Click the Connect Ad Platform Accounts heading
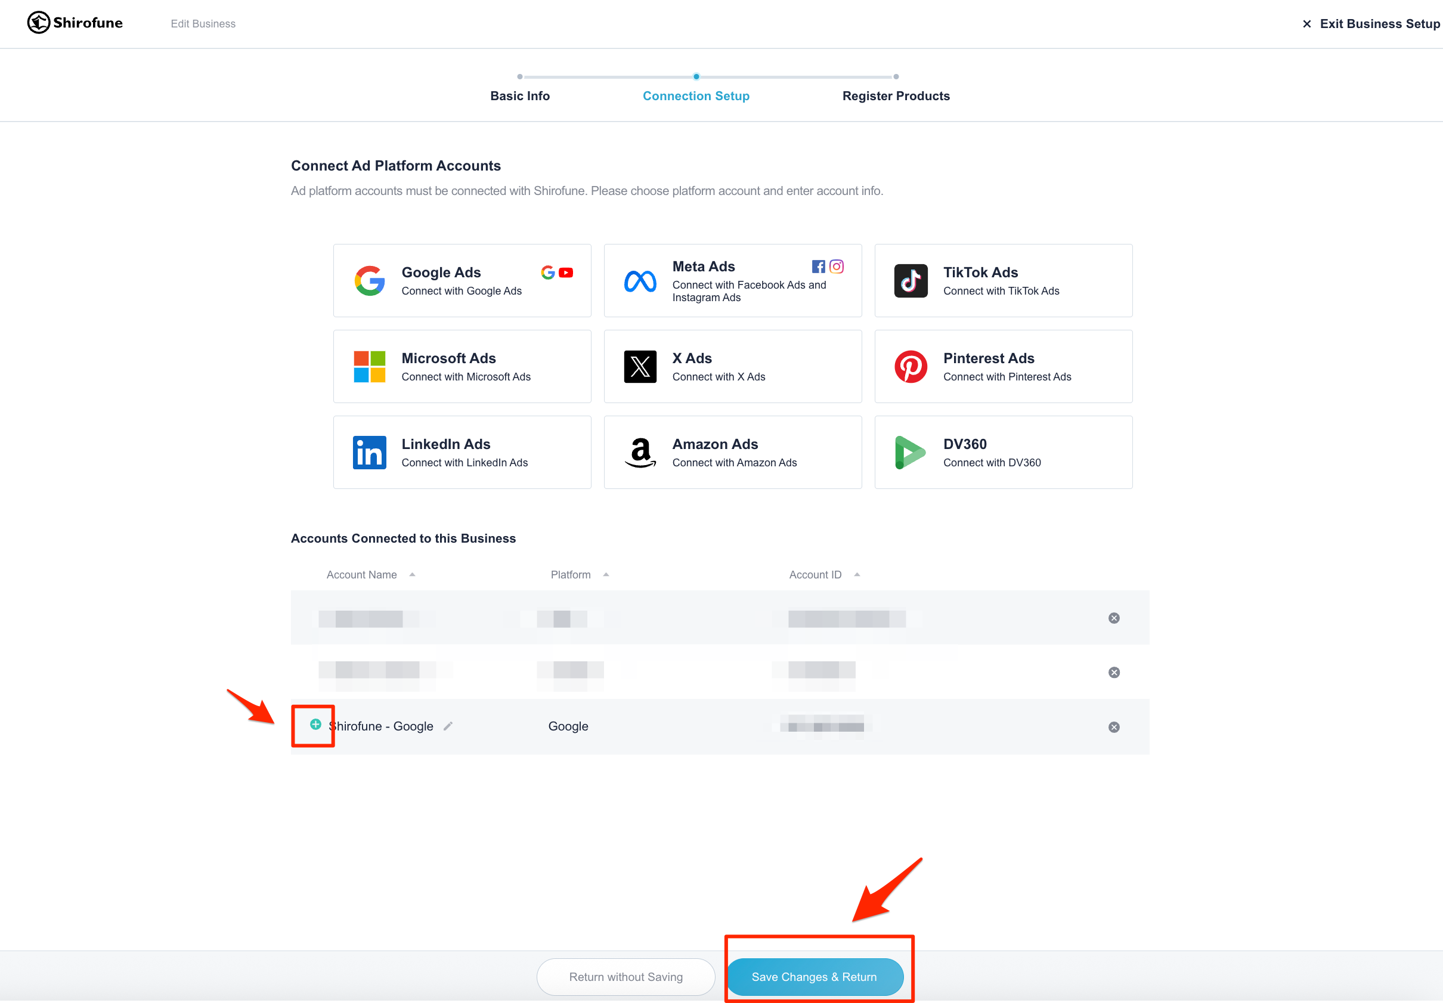The height and width of the screenshot is (1003, 1443). pyautogui.click(x=396, y=166)
